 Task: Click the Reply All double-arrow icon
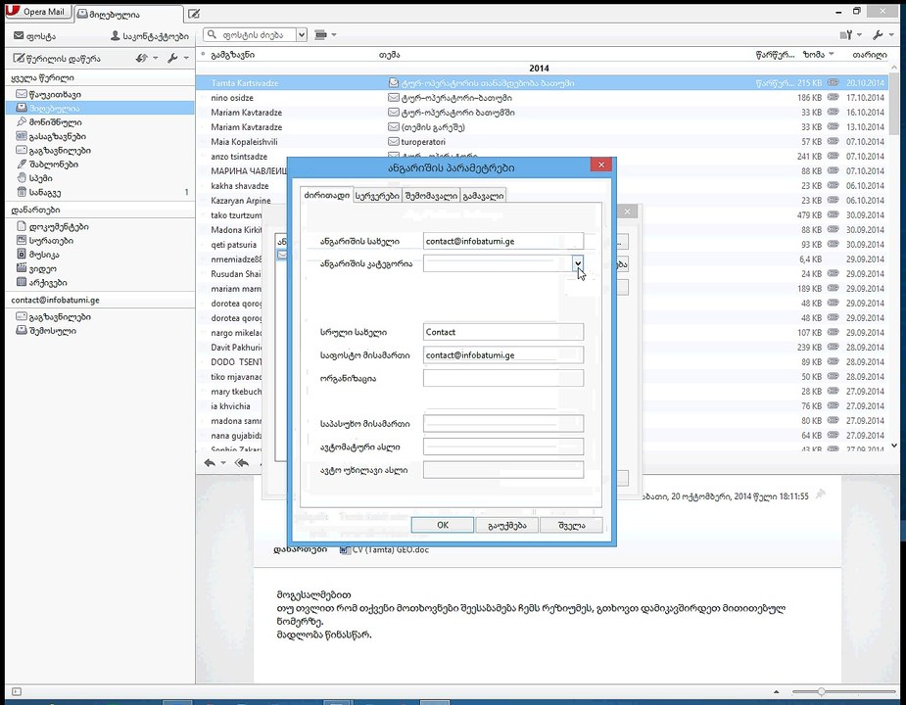[242, 463]
